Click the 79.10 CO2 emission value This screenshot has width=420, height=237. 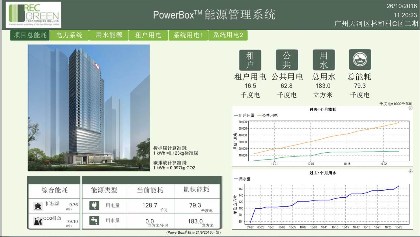click(x=72, y=221)
